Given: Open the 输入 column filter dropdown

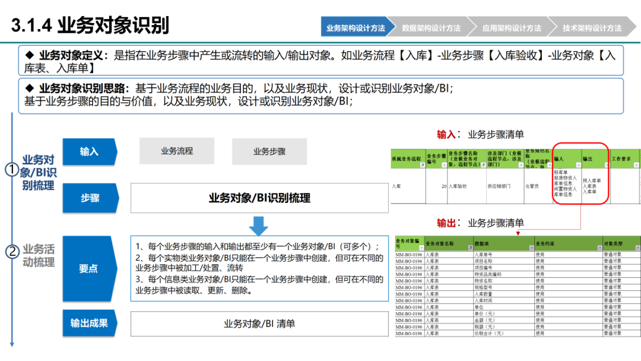Looking at the screenshot, I should (x=578, y=165).
